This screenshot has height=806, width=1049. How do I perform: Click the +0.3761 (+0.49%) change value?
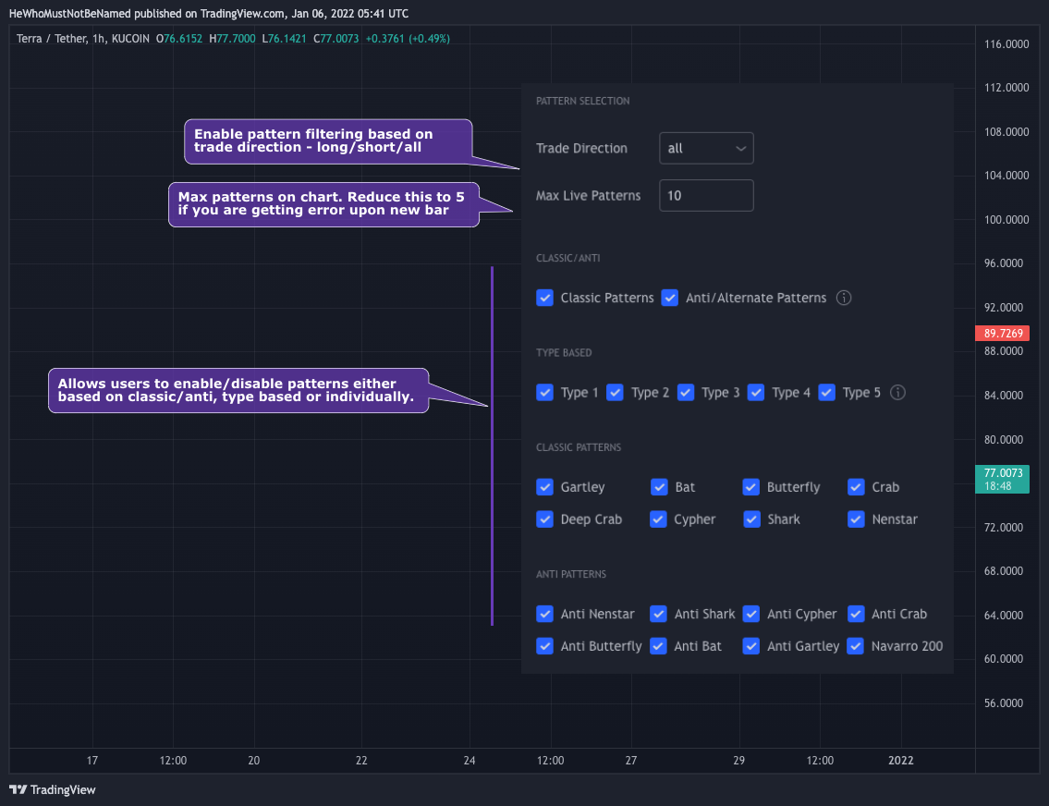tap(408, 39)
